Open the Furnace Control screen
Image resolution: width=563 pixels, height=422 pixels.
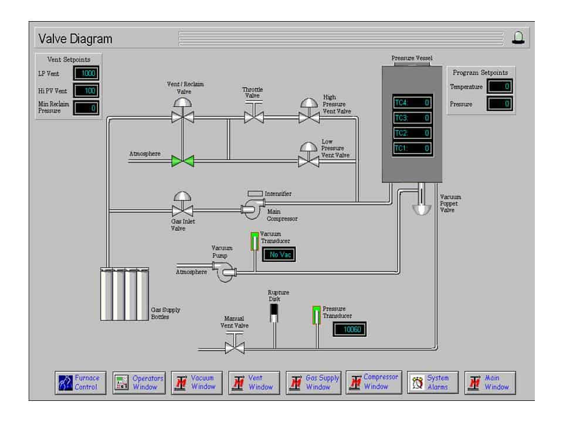point(81,383)
